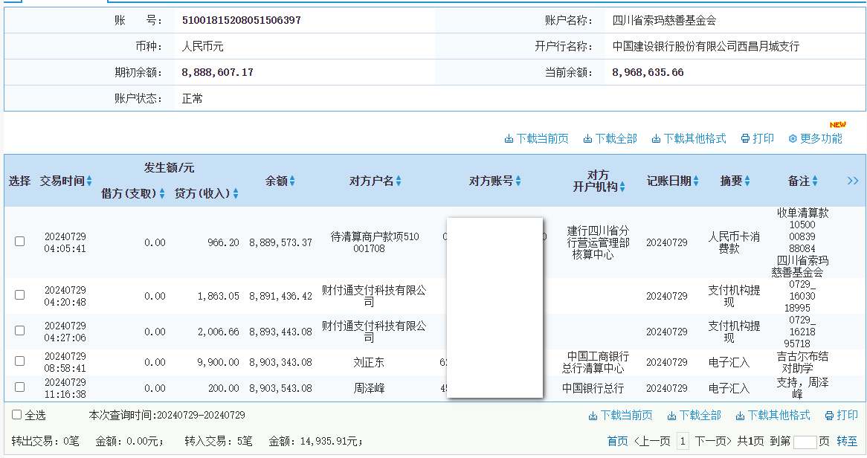Click the 期初余额 value 8,888,607.17

coord(218,72)
